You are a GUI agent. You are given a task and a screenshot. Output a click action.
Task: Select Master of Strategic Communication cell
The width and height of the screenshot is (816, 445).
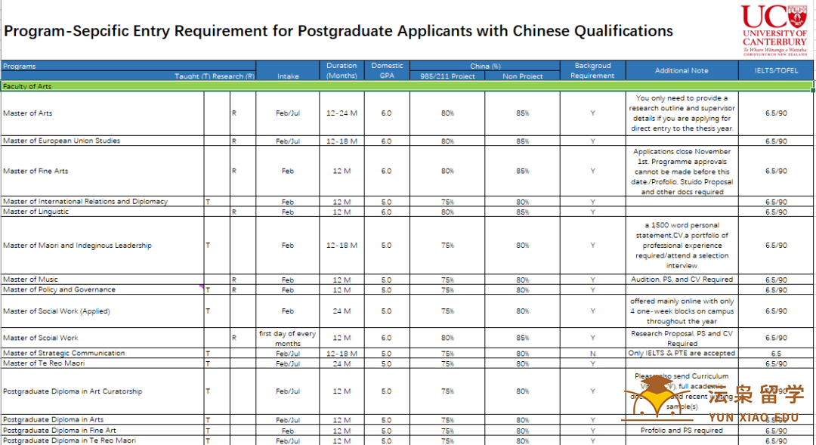(x=103, y=353)
